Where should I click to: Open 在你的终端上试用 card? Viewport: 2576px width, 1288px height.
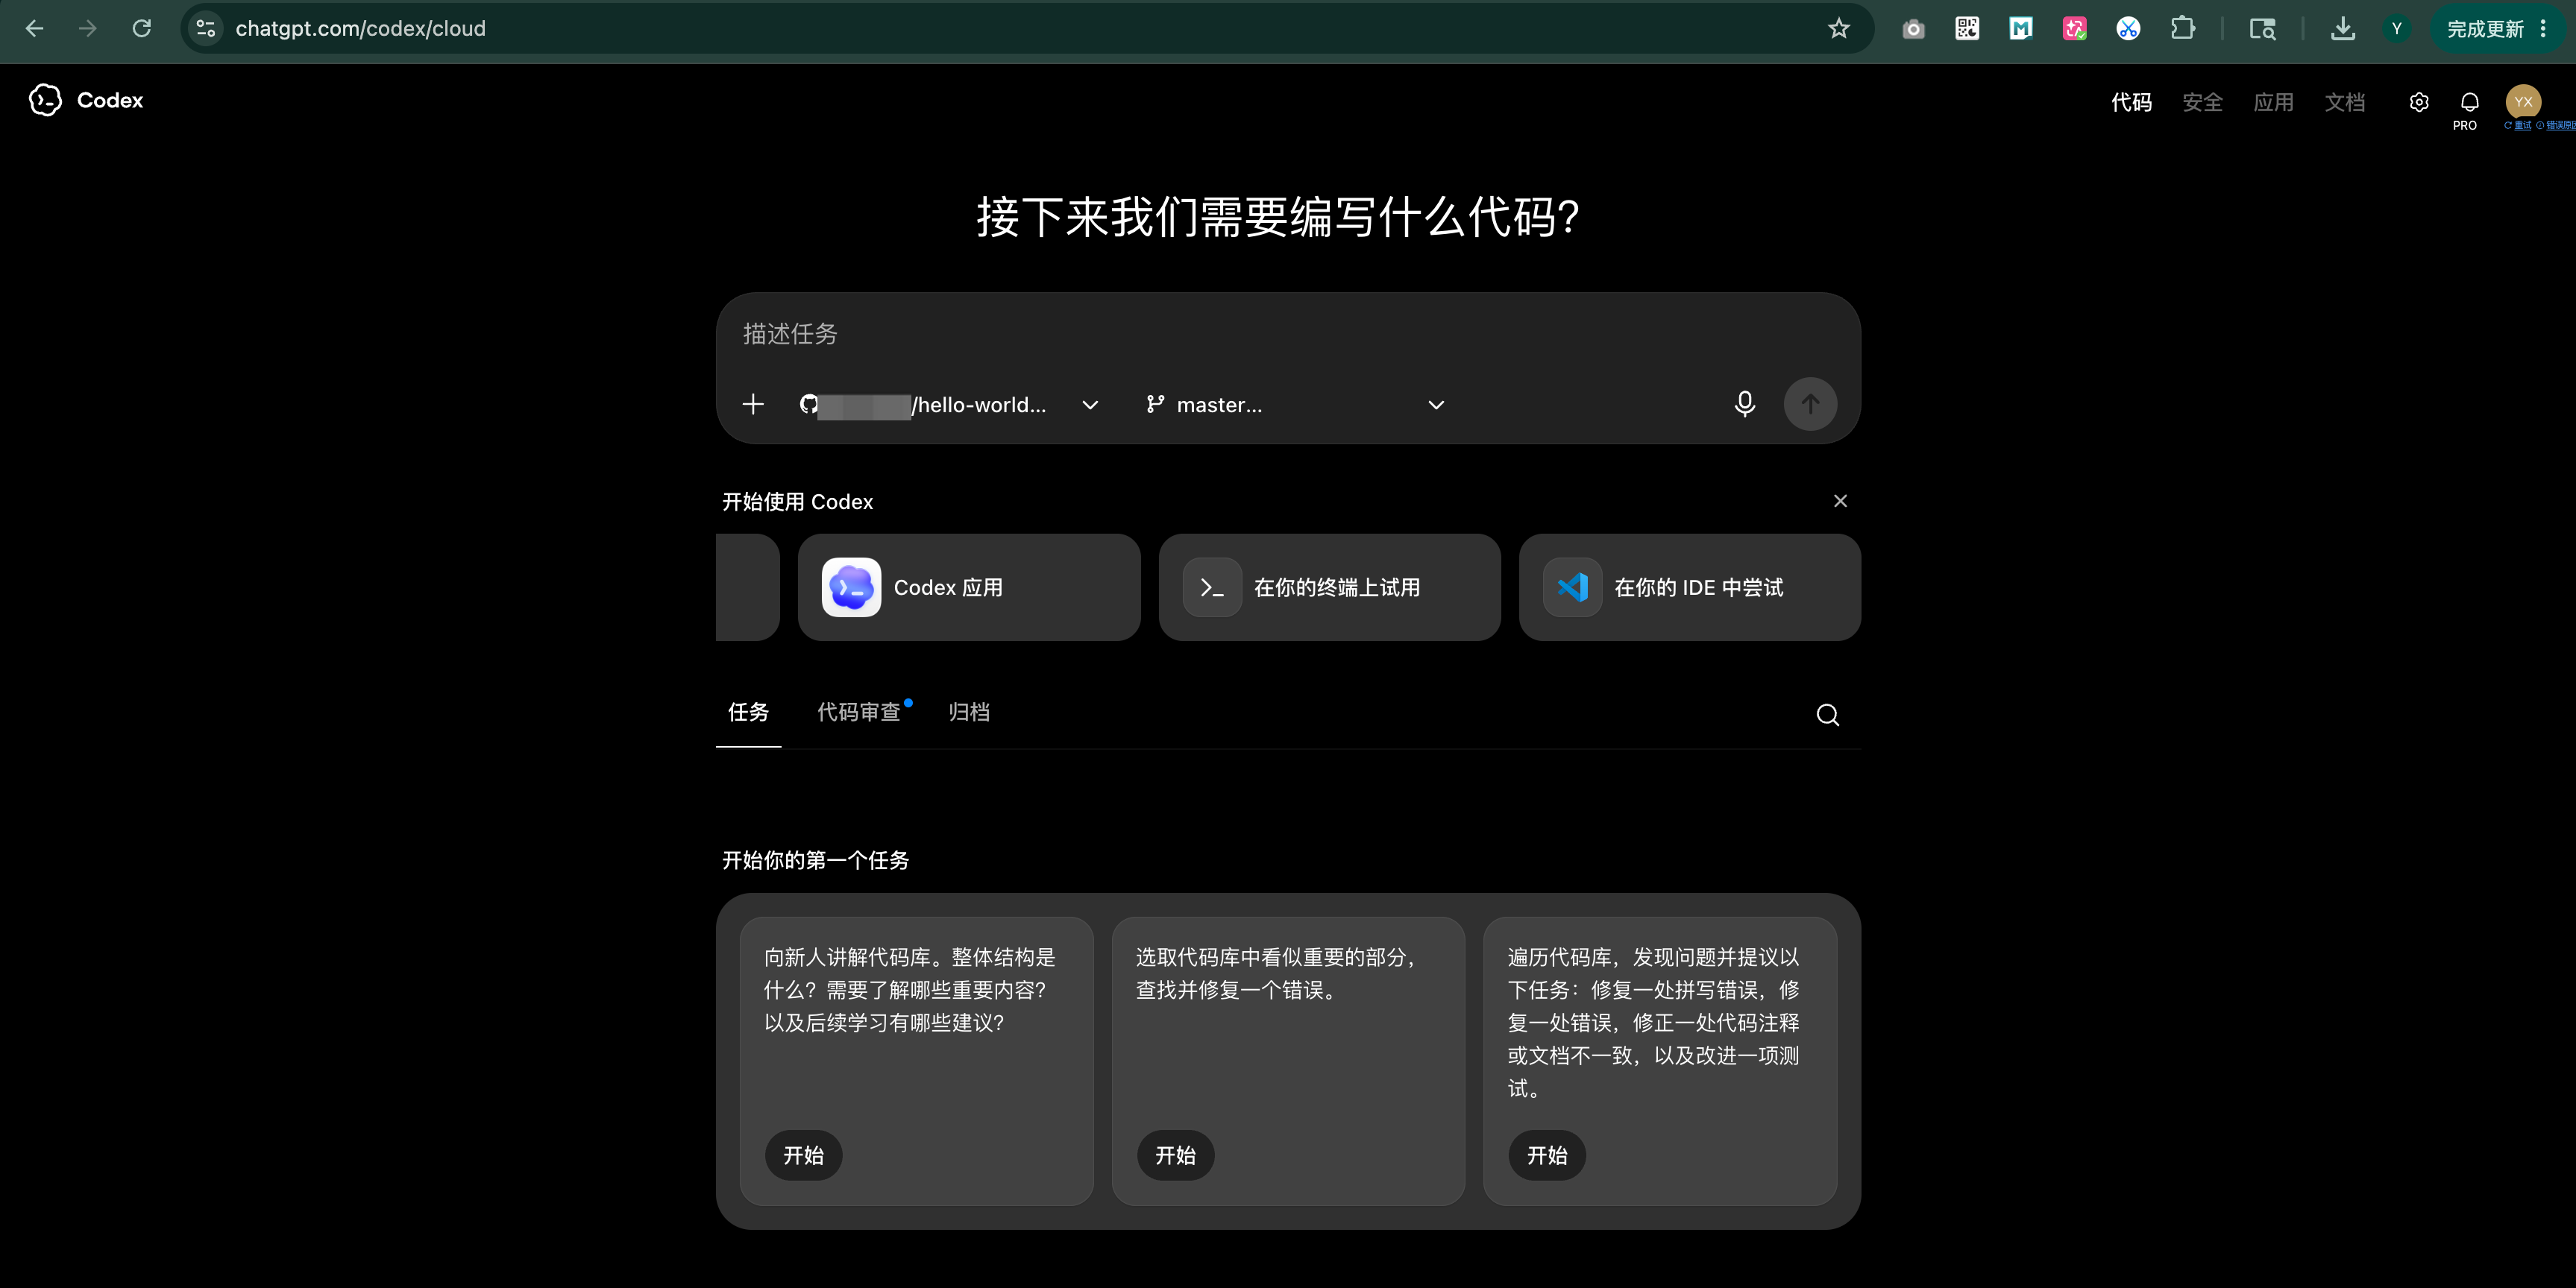click(1329, 587)
